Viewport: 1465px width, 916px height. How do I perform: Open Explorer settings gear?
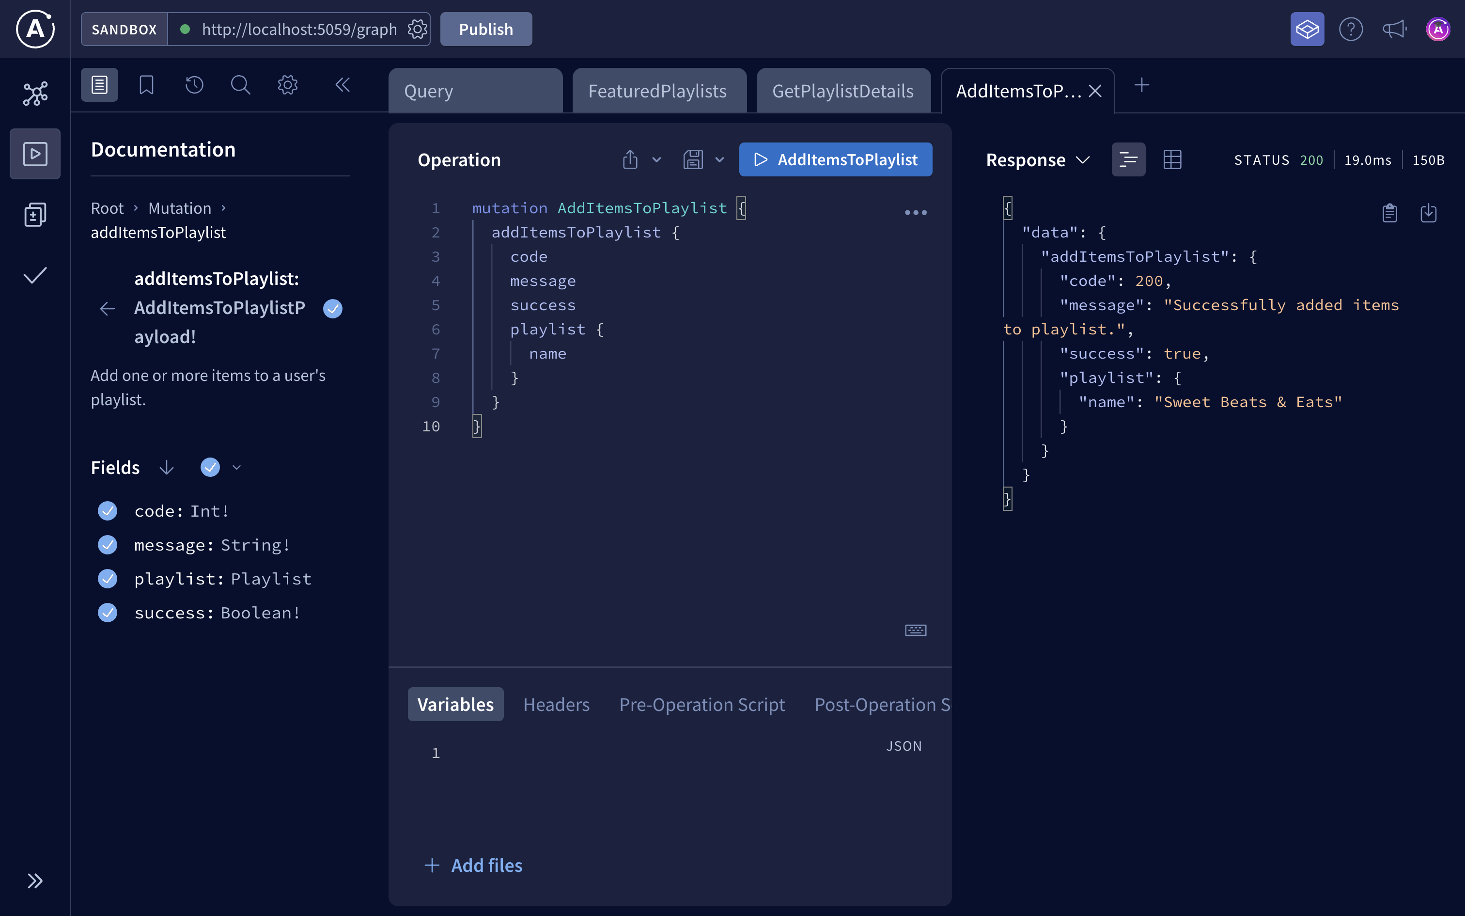tap(288, 85)
